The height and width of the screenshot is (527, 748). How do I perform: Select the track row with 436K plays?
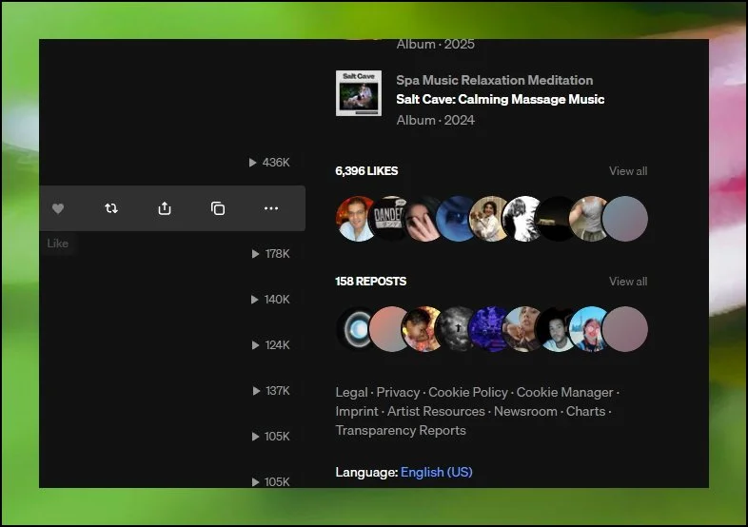pyautogui.click(x=171, y=163)
